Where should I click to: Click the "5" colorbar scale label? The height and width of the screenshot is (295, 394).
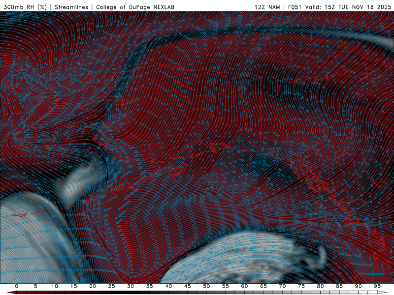point(35,286)
